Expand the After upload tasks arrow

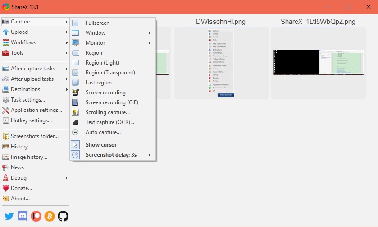pos(67,79)
